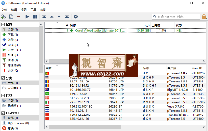Image resolution: width=208 pixels, height=131 pixels.
Task: Open the 视图 menu
Action: click(24, 10)
